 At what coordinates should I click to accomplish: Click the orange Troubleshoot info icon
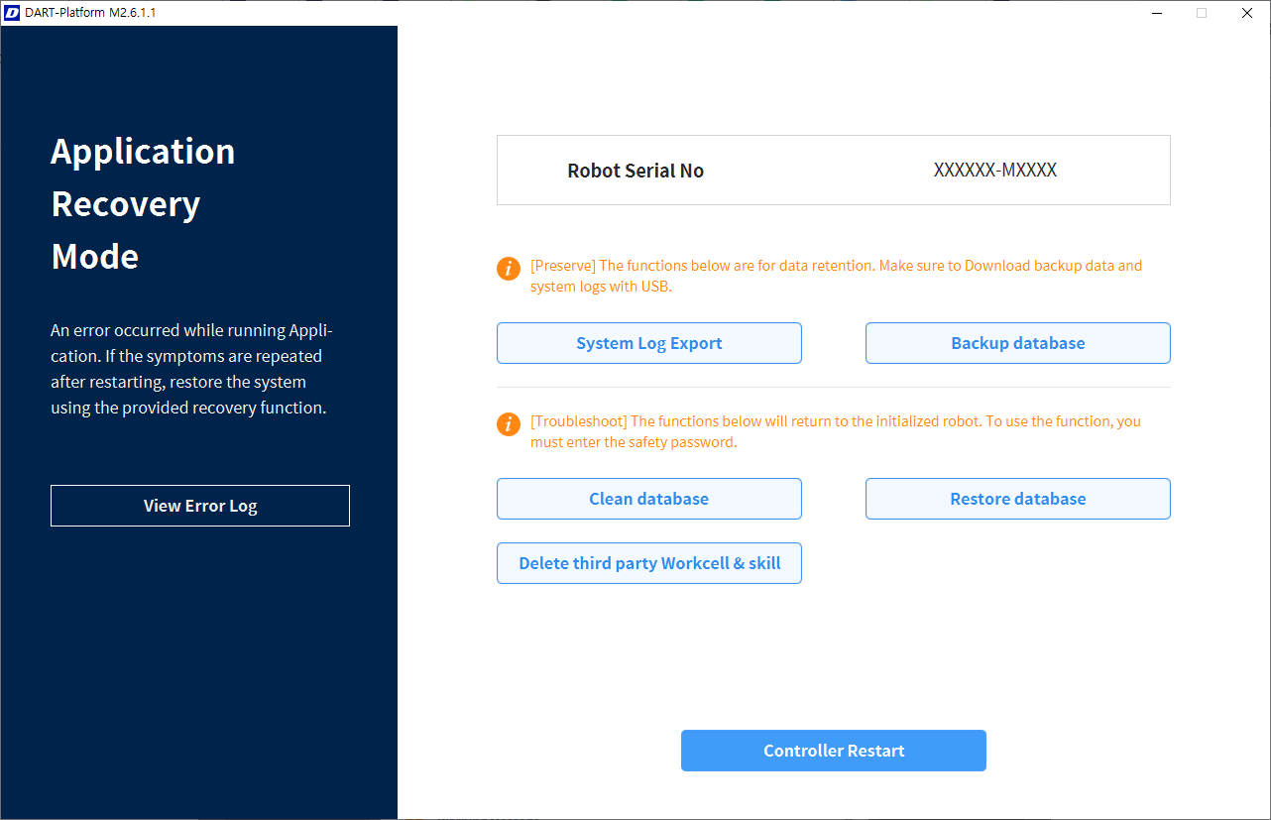tap(508, 424)
